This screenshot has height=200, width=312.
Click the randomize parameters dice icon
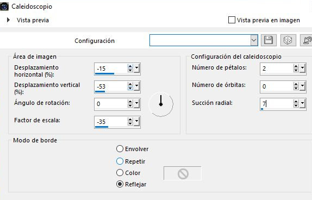click(x=288, y=40)
